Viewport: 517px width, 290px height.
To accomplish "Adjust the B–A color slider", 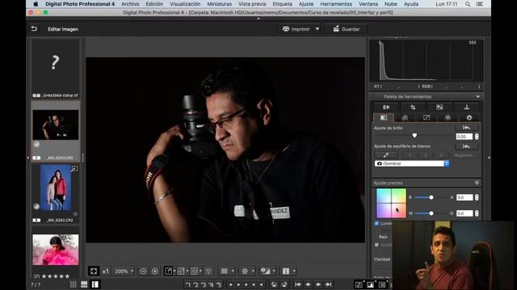I will click(431, 197).
